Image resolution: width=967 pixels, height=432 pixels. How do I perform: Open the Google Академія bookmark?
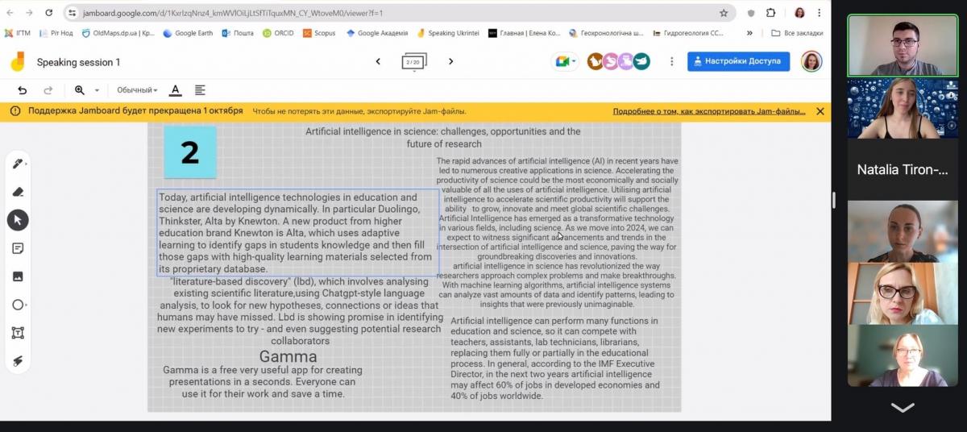pos(377,33)
